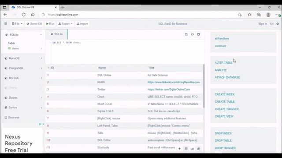Expand the demo table arrow
Image resolution: width=282 pixels, height=158 pixels.
(41, 49)
